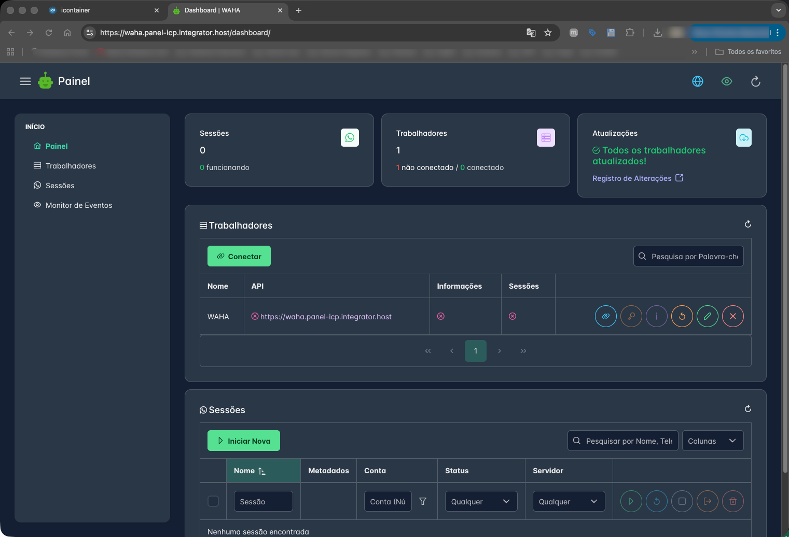Image resolution: width=789 pixels, height=537 pixels.
Task: Switch to the icontainer browser tab
Action: 76,10
